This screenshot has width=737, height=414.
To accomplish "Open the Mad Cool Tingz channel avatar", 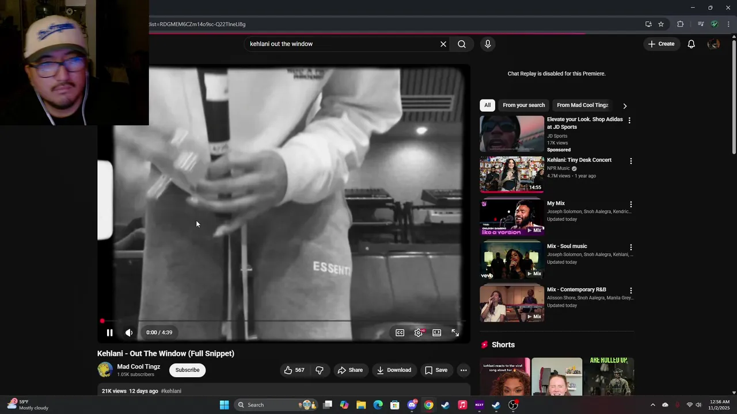I will 105,370.
